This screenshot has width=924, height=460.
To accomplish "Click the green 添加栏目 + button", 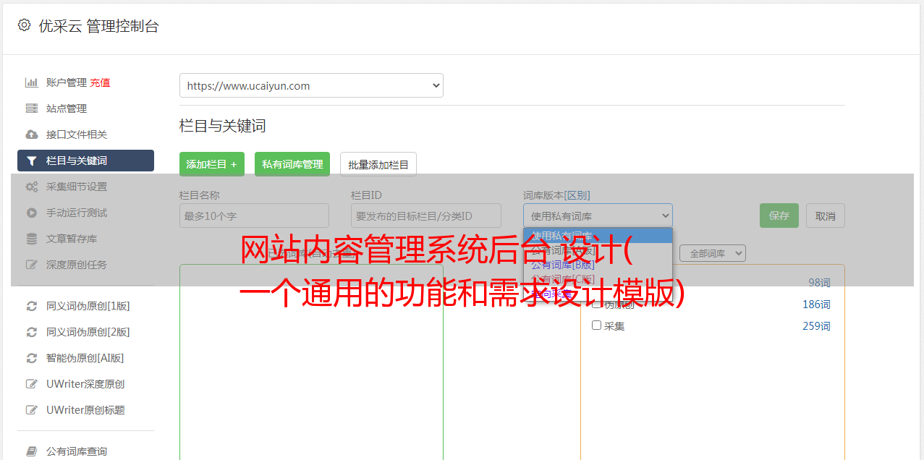I will 212,164.
